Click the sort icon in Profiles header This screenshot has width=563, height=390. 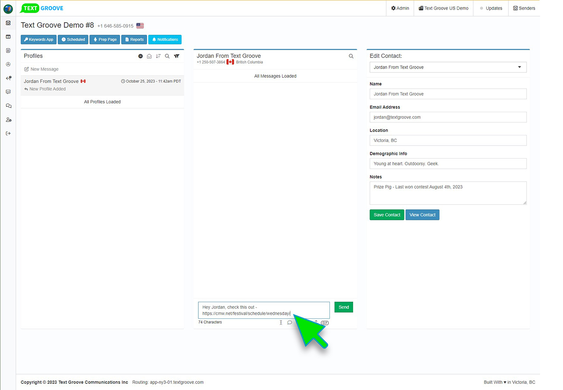coord(158,56)
